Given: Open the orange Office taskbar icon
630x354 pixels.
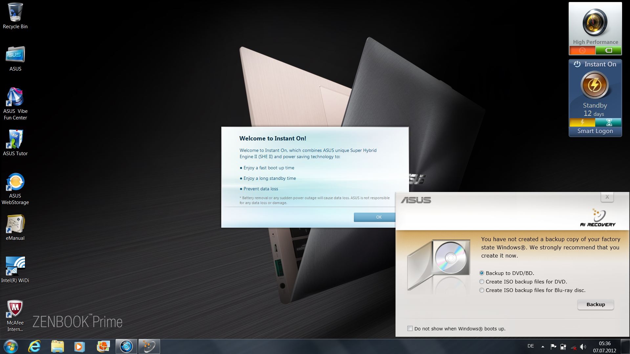Looking at the screenshot, I should tap(103, 346).
